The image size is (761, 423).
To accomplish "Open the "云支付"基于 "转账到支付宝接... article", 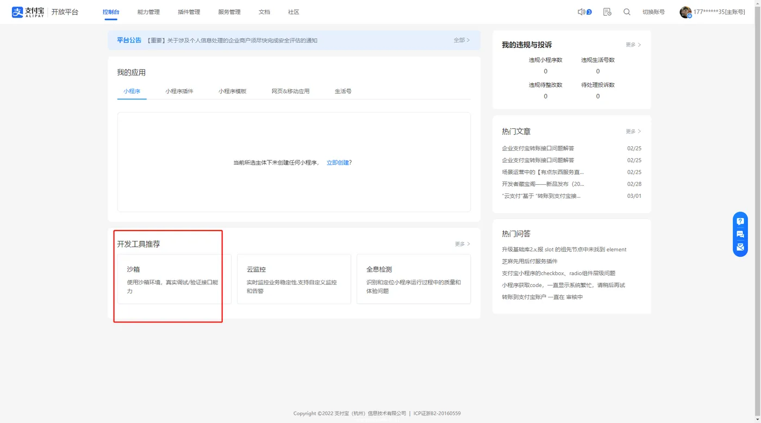I will click(541, 196).
